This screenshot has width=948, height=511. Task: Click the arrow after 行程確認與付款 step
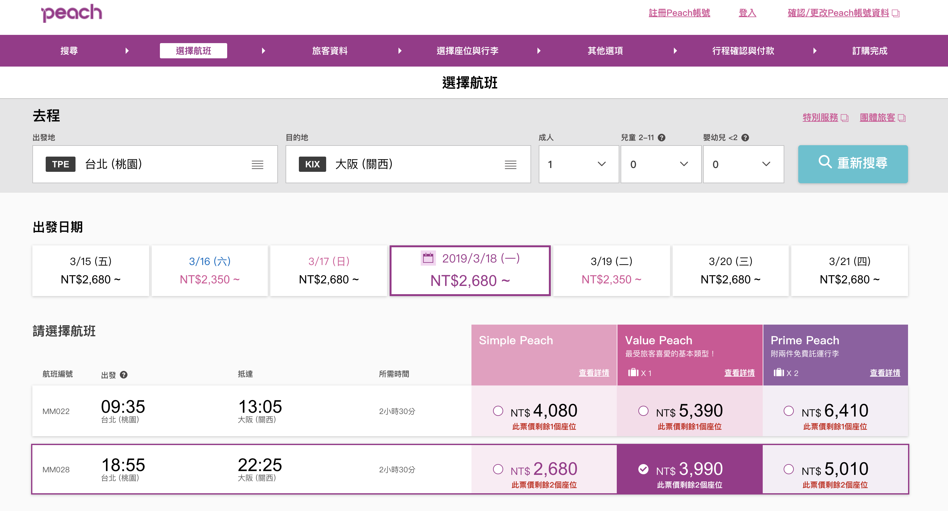815,51
